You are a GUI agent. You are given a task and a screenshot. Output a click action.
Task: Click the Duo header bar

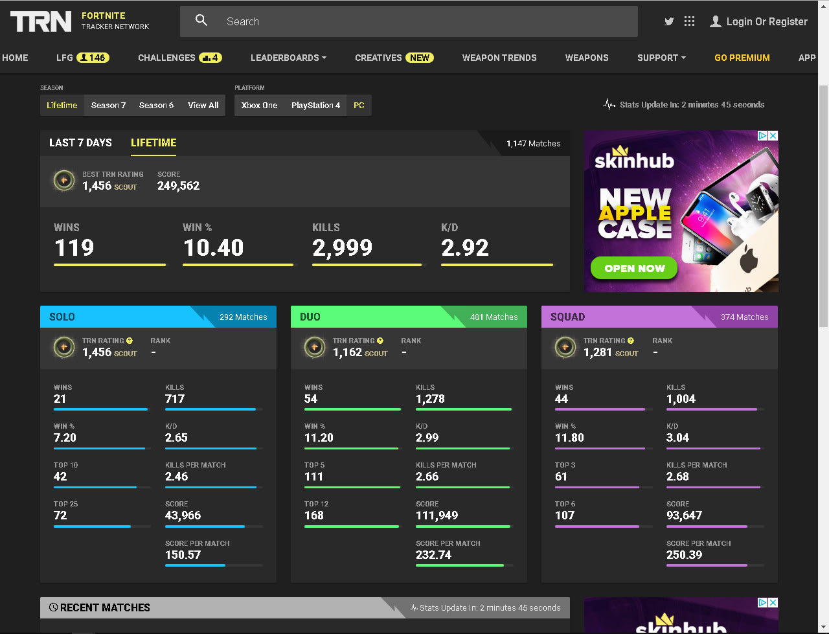pyautogui.click(x=409, y=317)
